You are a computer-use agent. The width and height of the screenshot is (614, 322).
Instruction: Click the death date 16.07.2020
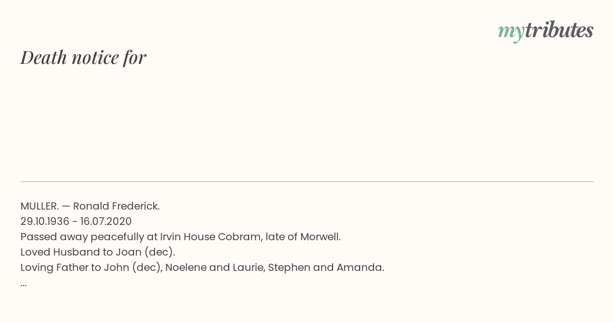point(106,221)
